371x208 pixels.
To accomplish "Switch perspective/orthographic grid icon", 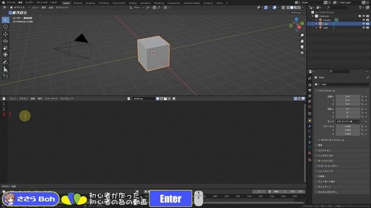I will pos(302,53).
